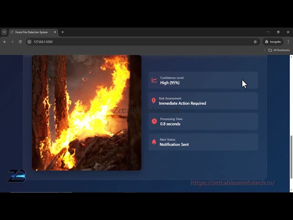The height and width of the screenshot is (220, 293).
Task: Click the forest fire image thumbnail
Action: (x=87, y=113)
